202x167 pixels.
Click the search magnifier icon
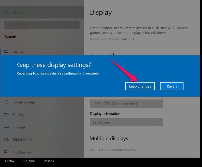[76, 24]
